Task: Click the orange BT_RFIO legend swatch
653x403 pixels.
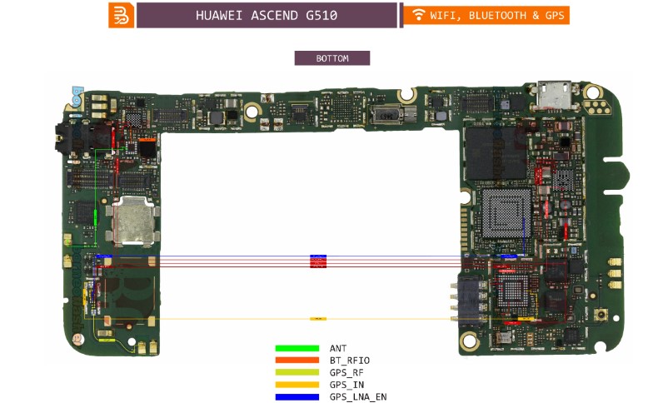Action: 297,360
